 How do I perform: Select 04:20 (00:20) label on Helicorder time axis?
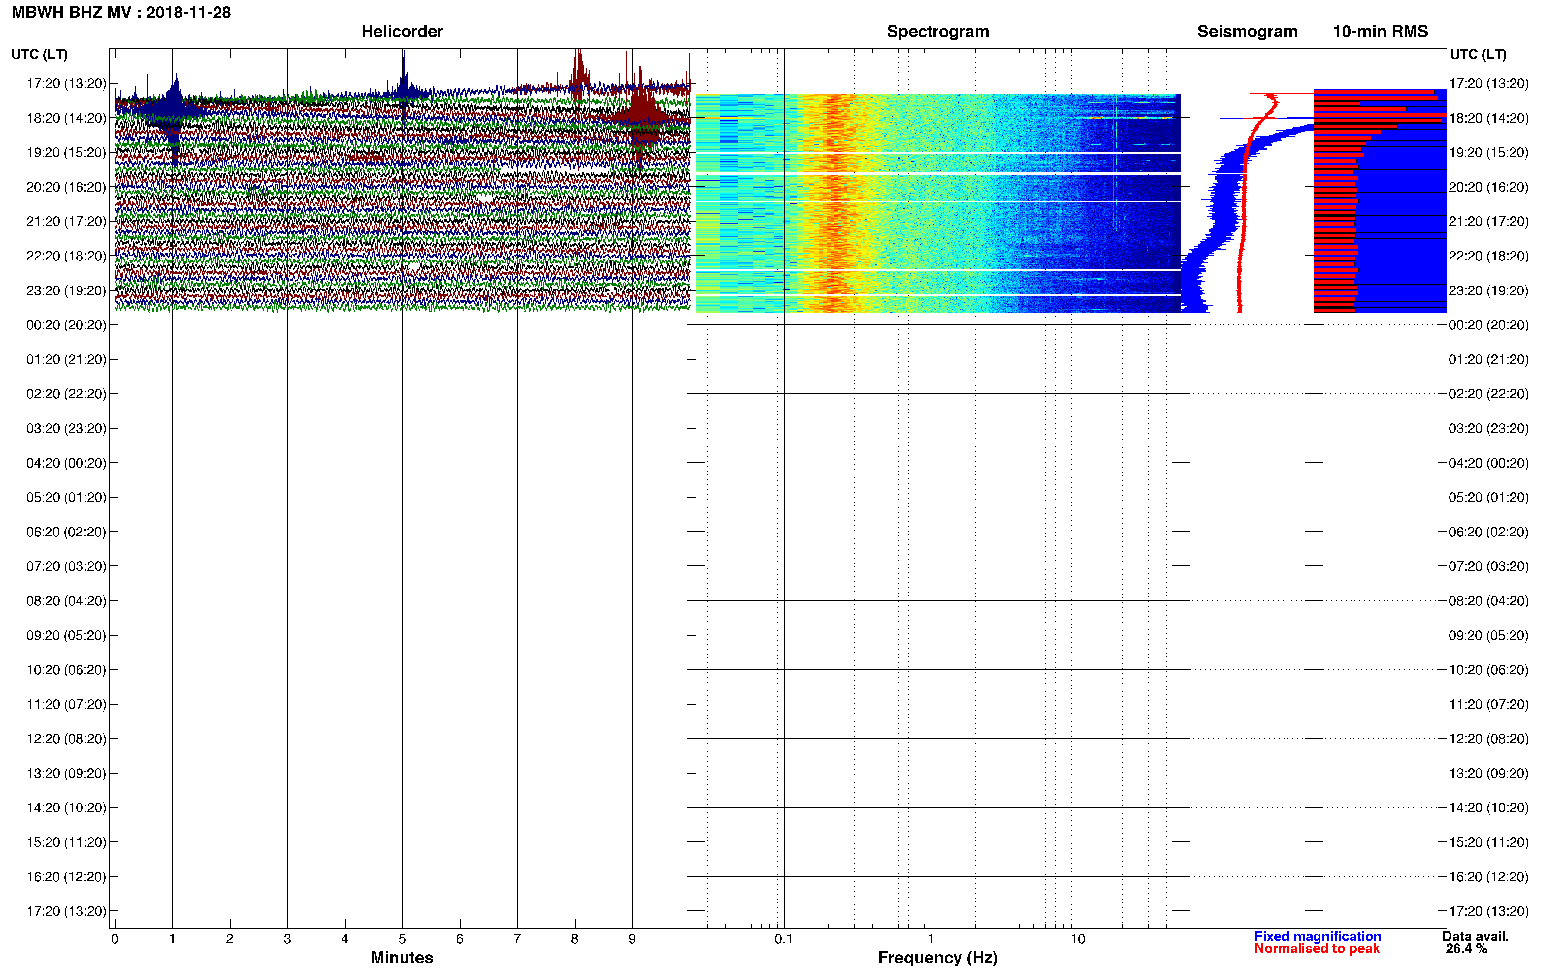coord(66,463)
